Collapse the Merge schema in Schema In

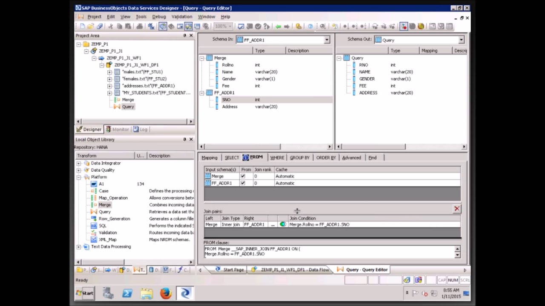(202, 58)
